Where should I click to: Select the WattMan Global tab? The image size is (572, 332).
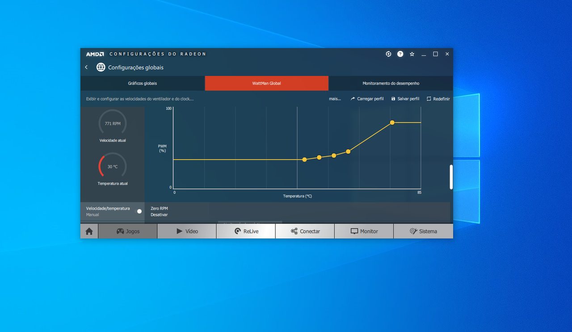click(267, 83)
